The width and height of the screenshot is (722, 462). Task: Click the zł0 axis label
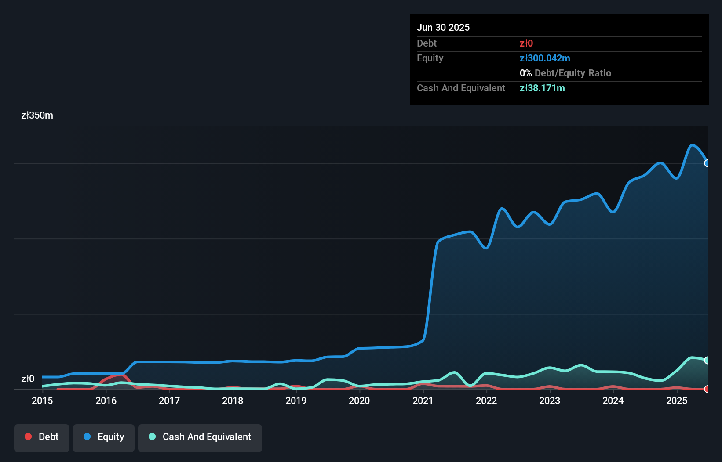click(x=28, y=379)
